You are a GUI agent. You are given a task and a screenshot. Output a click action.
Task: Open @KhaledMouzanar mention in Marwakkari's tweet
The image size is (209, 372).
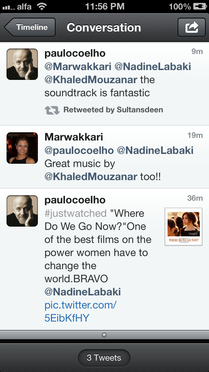coord(91,177)
